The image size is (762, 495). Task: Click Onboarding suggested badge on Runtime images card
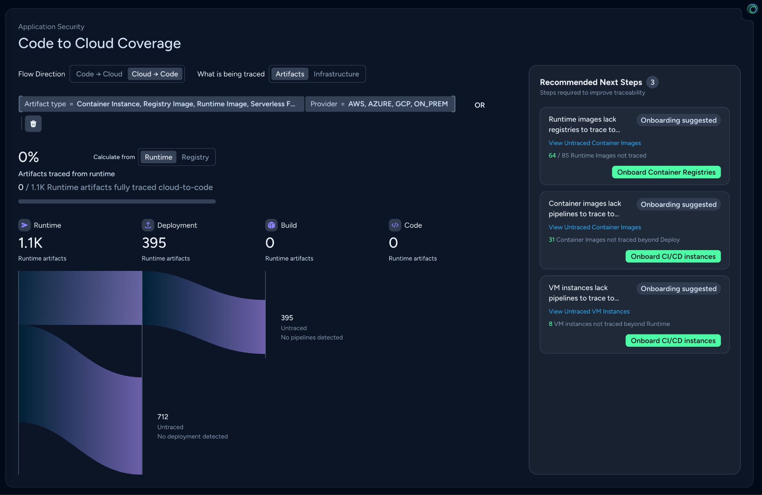tap(678, 120)
